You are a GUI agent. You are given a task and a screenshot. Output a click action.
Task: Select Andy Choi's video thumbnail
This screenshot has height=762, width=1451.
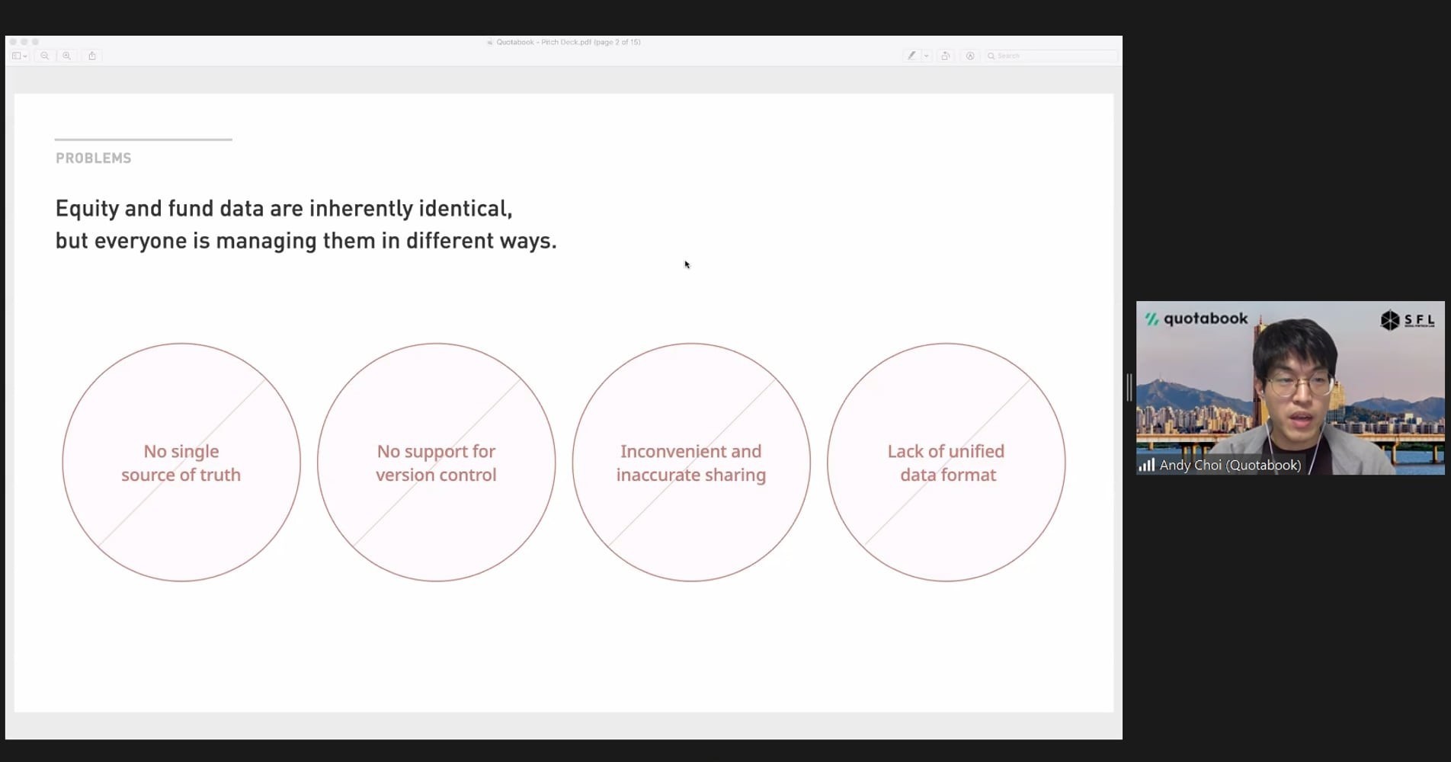(1289, 387)
